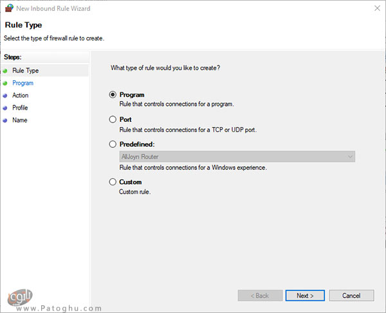Go to the Program step in sidebar
386x313 pixels.
tap(23, 83)
